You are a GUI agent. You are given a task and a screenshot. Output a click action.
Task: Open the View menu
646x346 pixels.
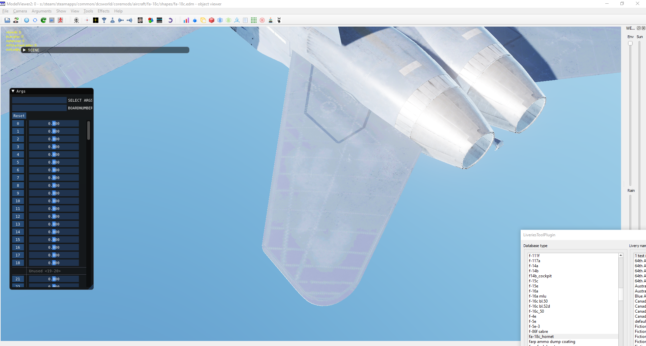point(75,11)
